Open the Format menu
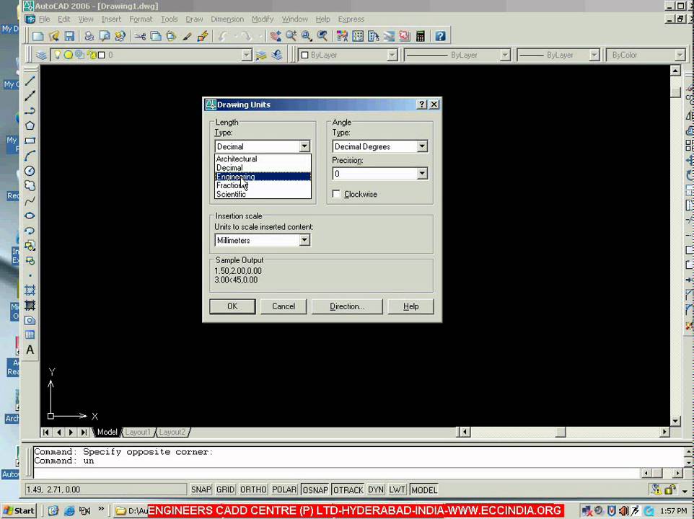Viewport: 694px width, 519px height. (x=141, y=19)
